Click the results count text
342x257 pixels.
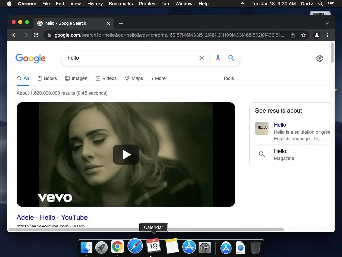tap(62, 93)
